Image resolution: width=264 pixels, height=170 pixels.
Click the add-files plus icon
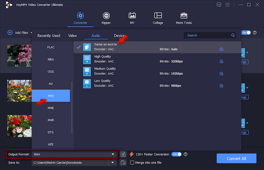[x=10, y=32]
